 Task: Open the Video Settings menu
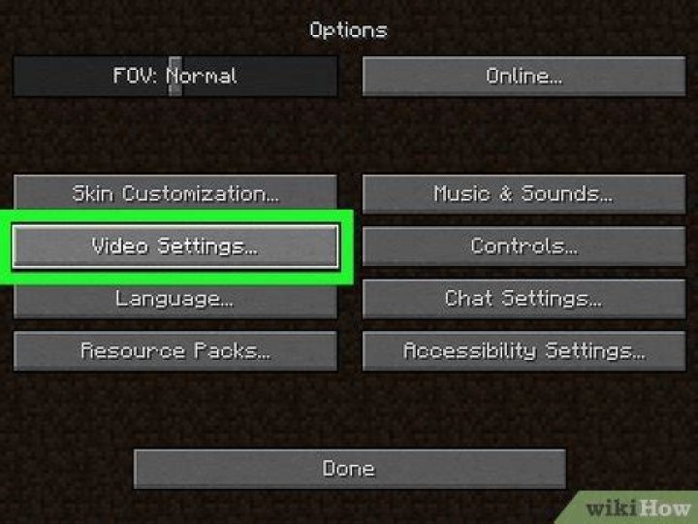point(175,246)
